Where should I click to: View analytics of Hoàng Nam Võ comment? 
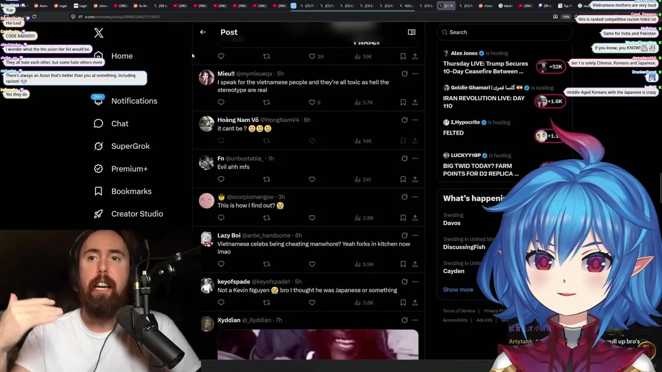coord(363,141)
